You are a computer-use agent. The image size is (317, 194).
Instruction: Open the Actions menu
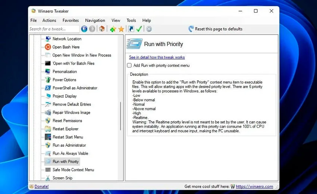49,20
